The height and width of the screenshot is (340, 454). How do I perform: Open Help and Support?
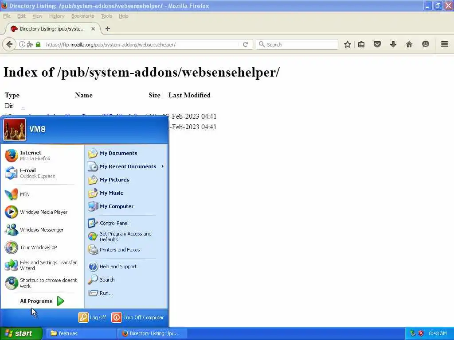pos(126,267)
